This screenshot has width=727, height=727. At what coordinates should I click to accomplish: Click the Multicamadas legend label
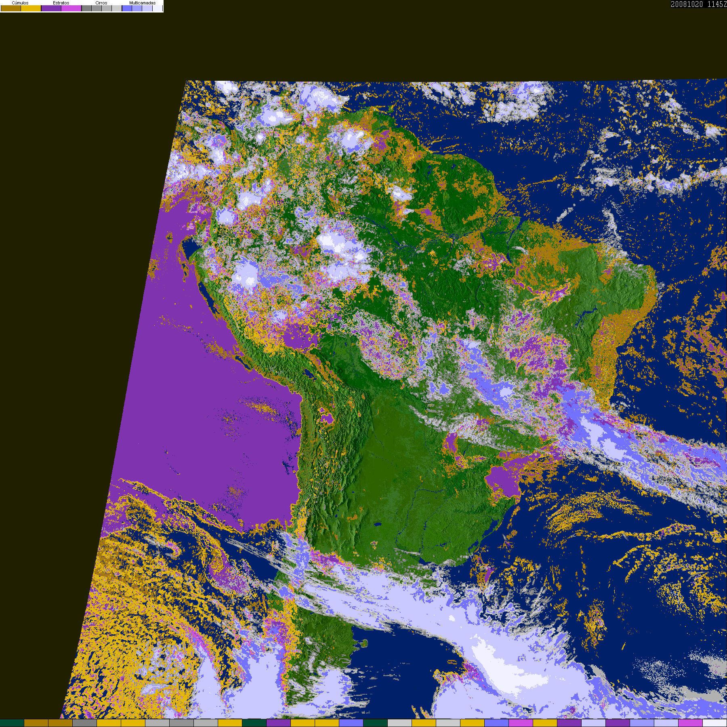pyautogui.click(x=142, y=3)
